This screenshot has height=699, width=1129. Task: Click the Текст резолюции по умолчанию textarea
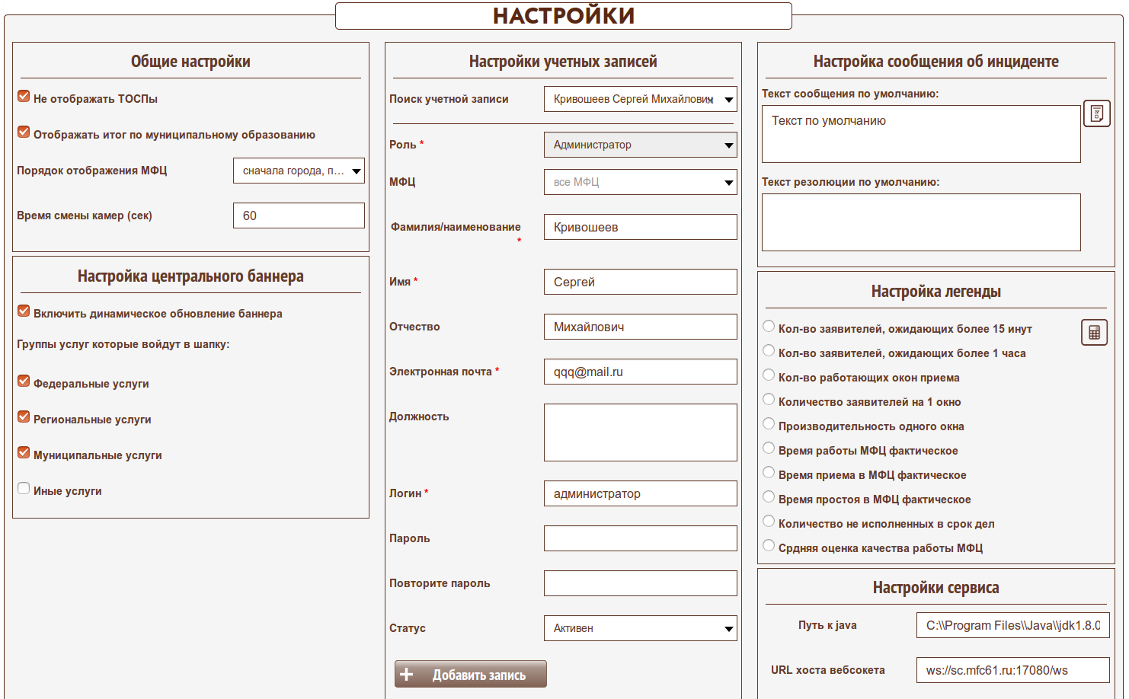(921, 222)
